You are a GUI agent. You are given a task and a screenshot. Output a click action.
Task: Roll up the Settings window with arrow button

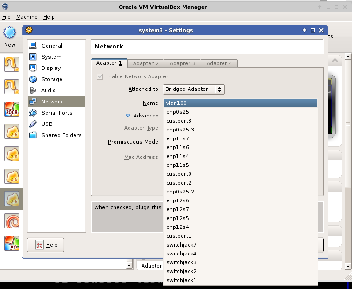pos(305,30)
